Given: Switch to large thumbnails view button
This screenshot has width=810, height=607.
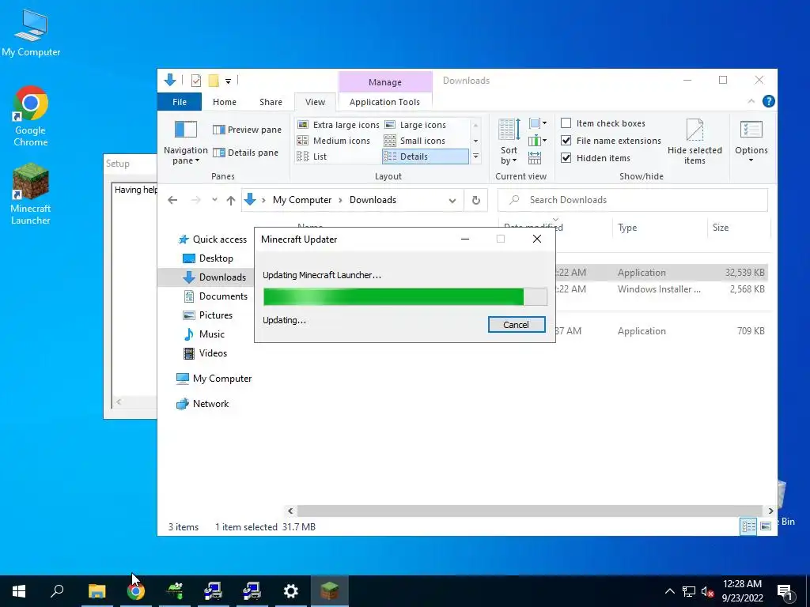Looking at the screenshot, I should click(x=766, y=526).
